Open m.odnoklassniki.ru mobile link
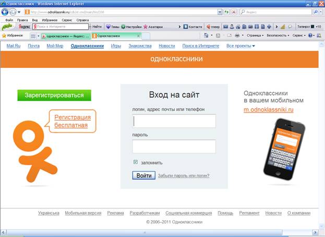 click(x=269, y=110)
